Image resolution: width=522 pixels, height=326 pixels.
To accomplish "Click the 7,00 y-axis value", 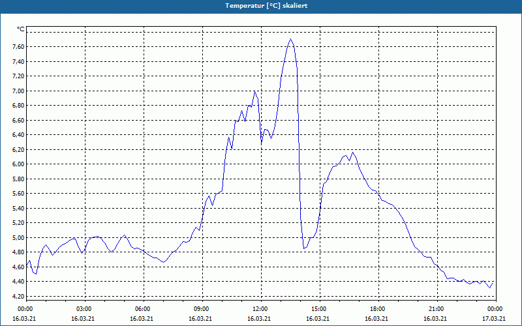I will [18, 91].
